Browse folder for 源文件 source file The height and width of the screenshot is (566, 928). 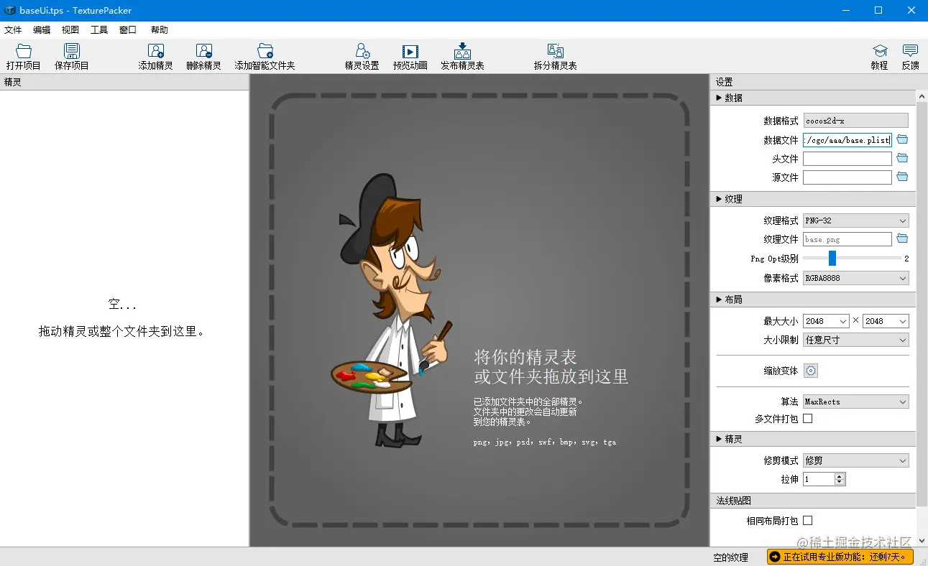(x=902, y=177)
